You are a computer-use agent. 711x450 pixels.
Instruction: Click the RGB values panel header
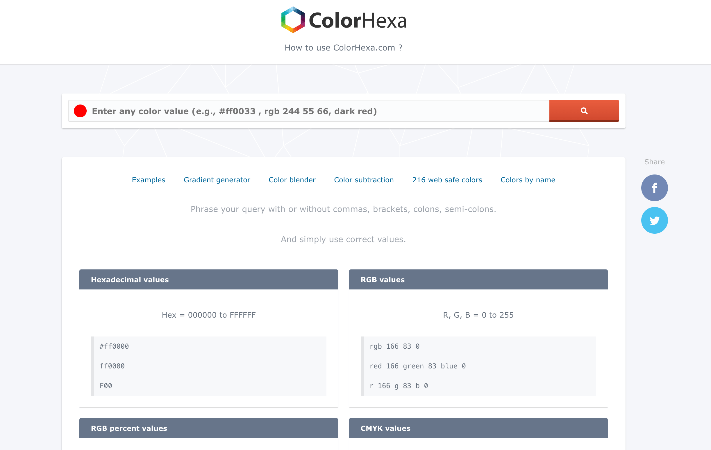(478, 280)
